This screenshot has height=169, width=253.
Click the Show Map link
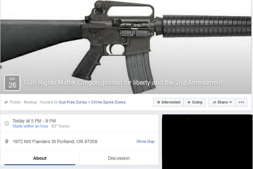point(145,142)
